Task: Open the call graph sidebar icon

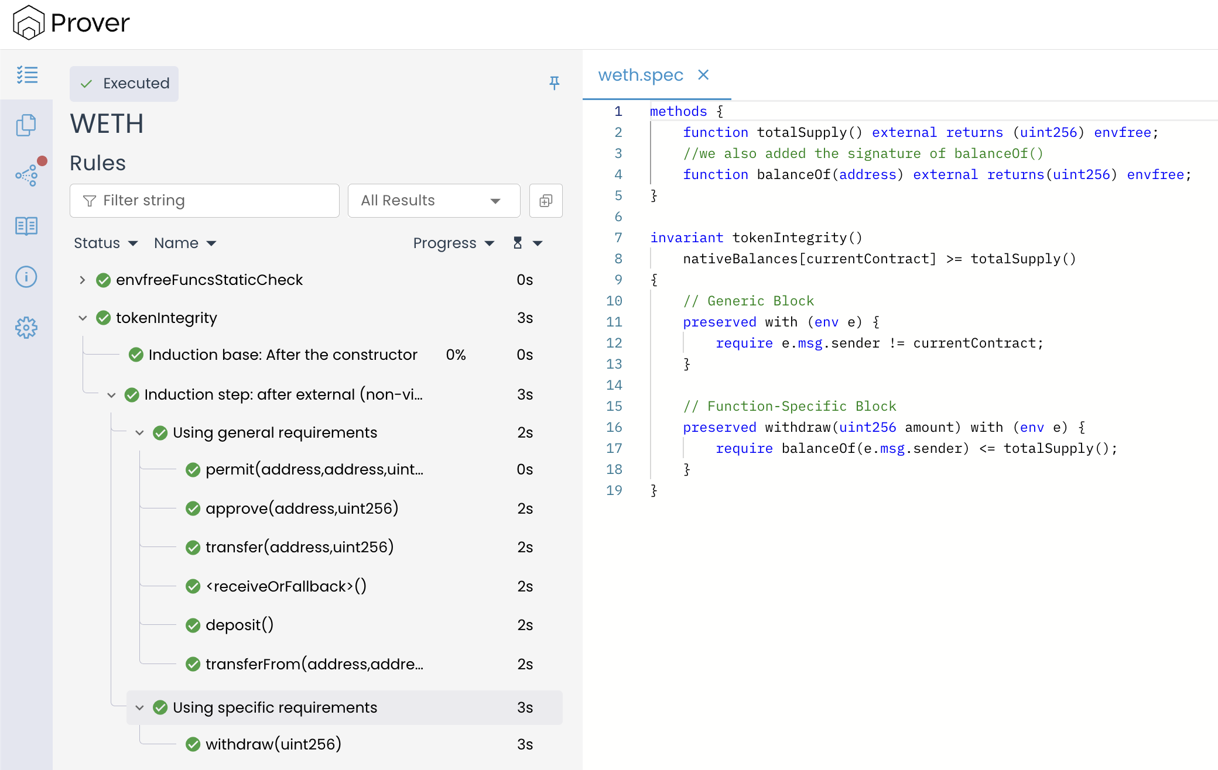Action: click(x=26, y=176)
